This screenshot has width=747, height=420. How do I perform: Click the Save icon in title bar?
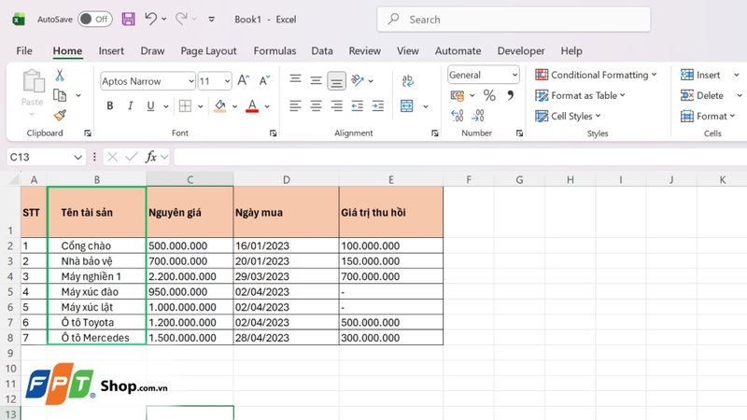[x=128, y=19]
